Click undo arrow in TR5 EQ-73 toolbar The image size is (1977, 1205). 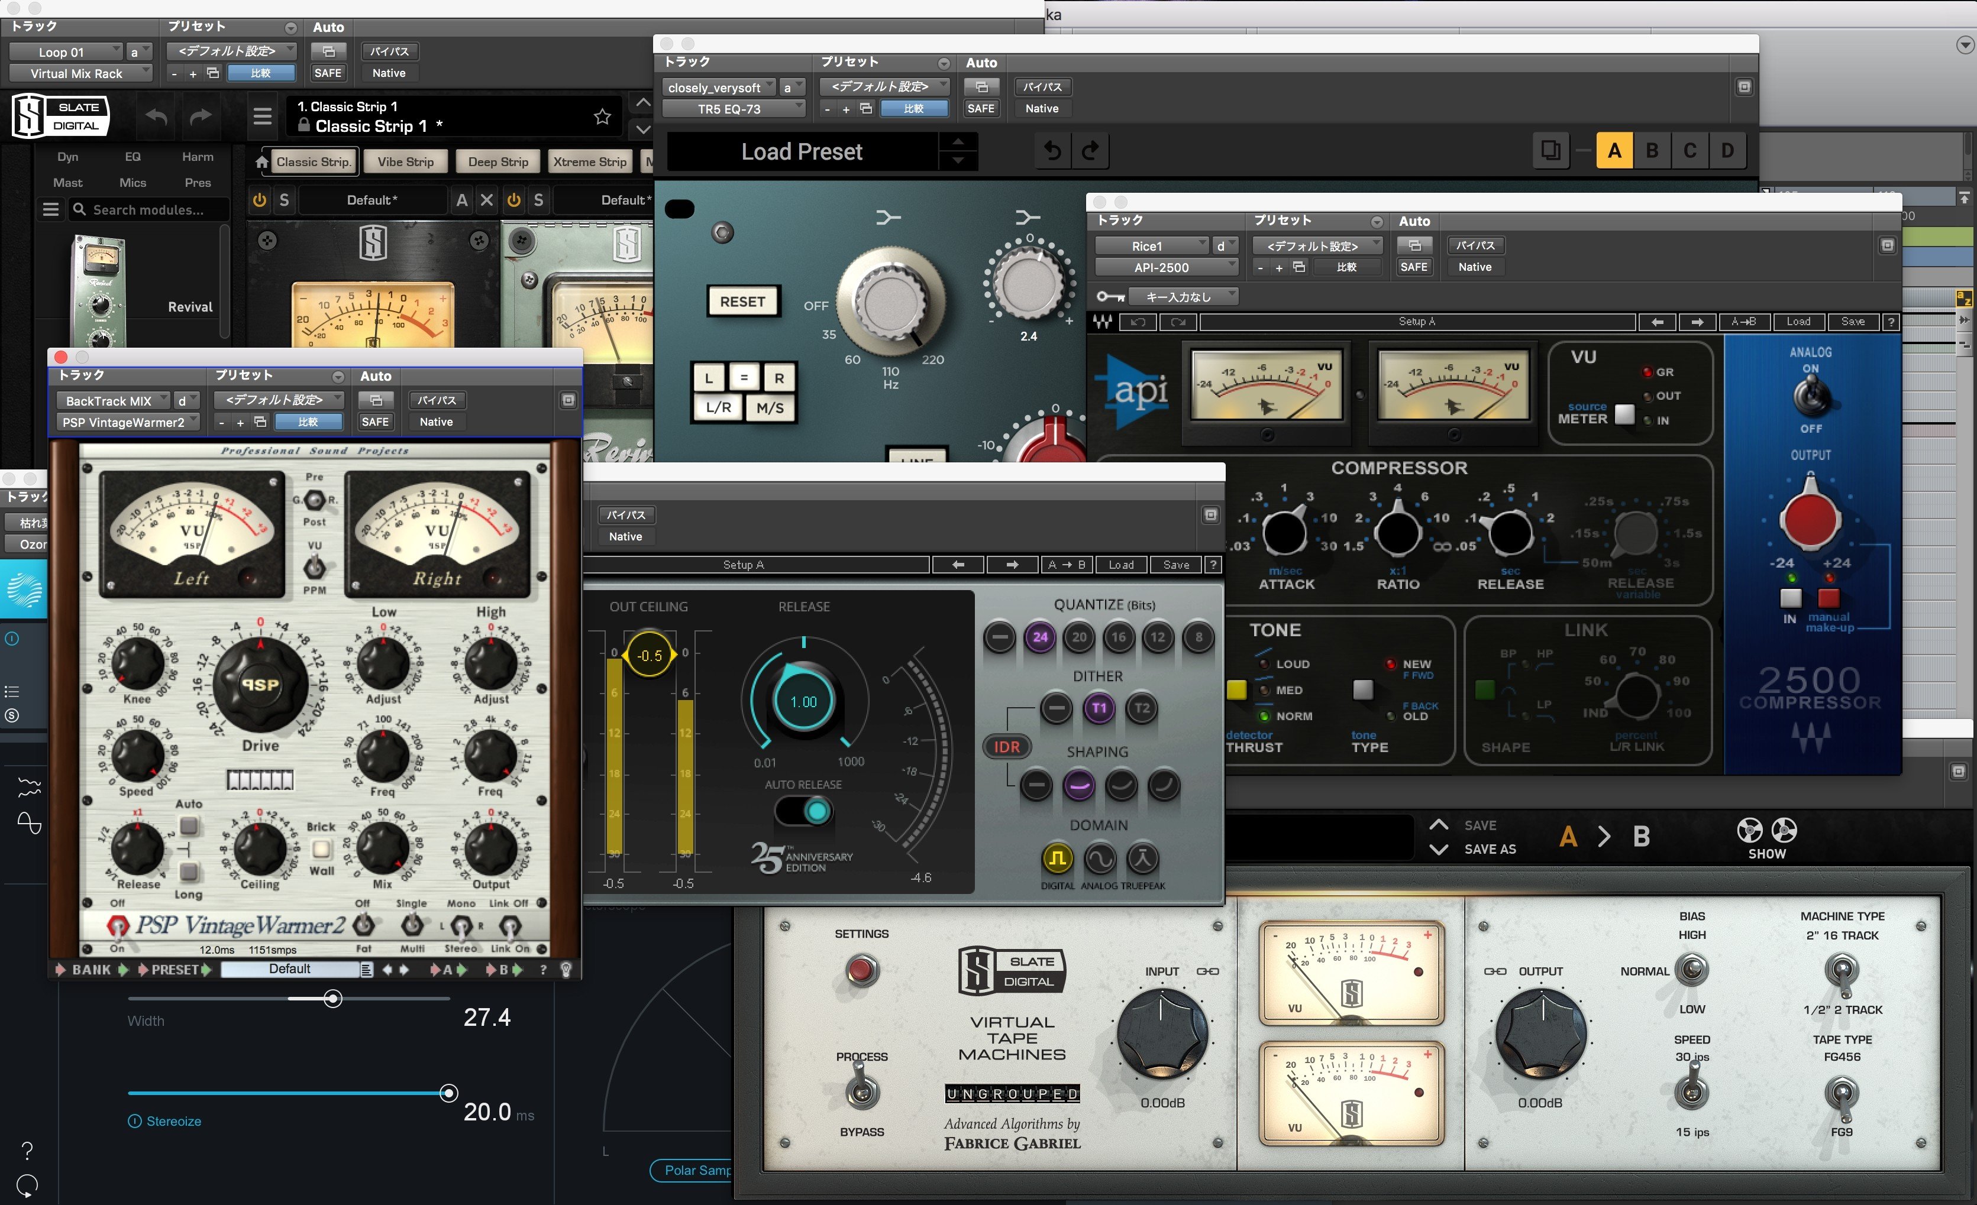coord(1053,151)
